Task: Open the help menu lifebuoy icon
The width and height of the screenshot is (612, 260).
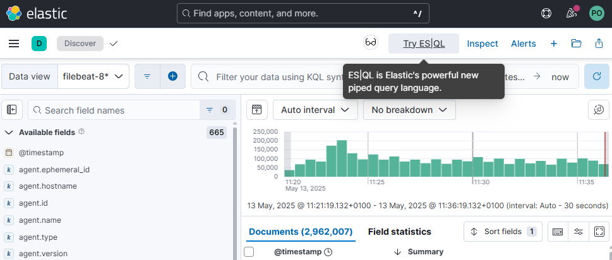Action: [546, 13]
